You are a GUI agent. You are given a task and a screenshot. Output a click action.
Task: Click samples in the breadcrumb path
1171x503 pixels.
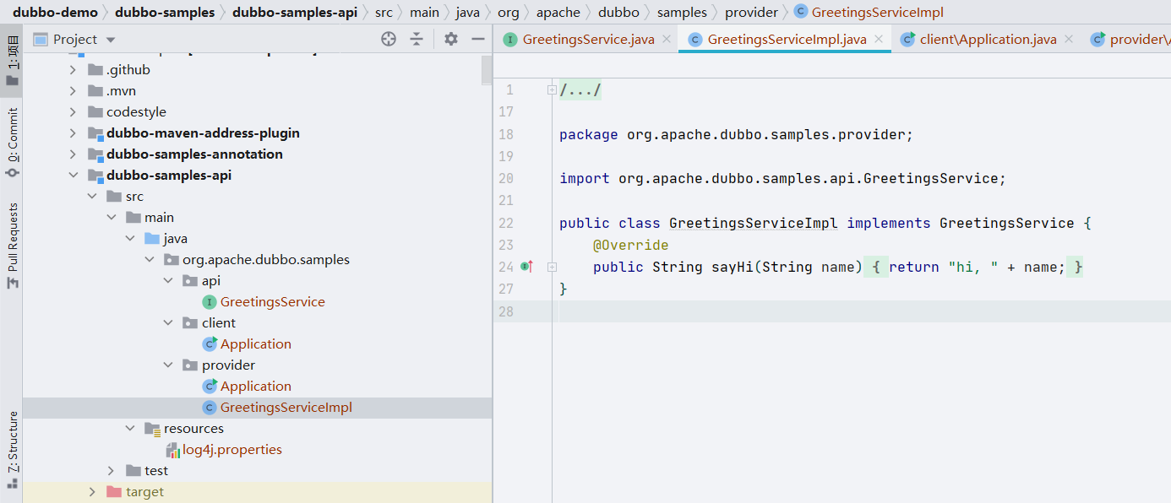click(682, 13)
